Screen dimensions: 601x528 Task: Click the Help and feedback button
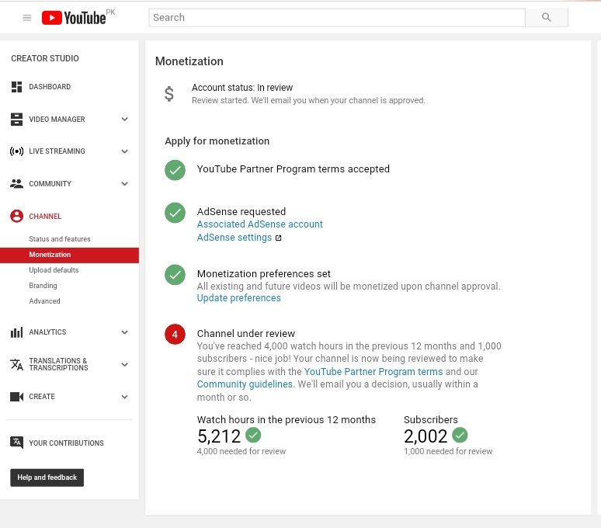pyautogui.click(x=47, y=478)
